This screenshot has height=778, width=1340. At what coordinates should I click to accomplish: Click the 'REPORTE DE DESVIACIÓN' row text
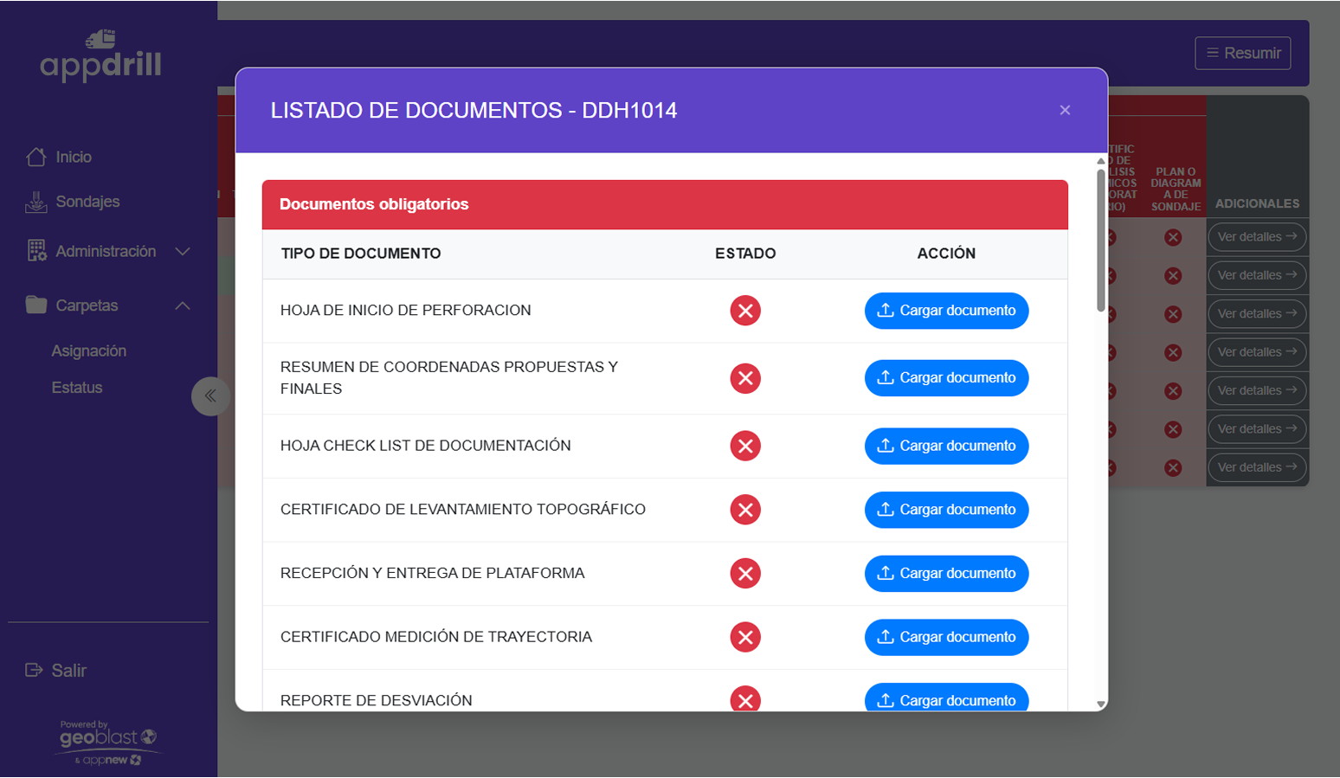coord(377,700)
